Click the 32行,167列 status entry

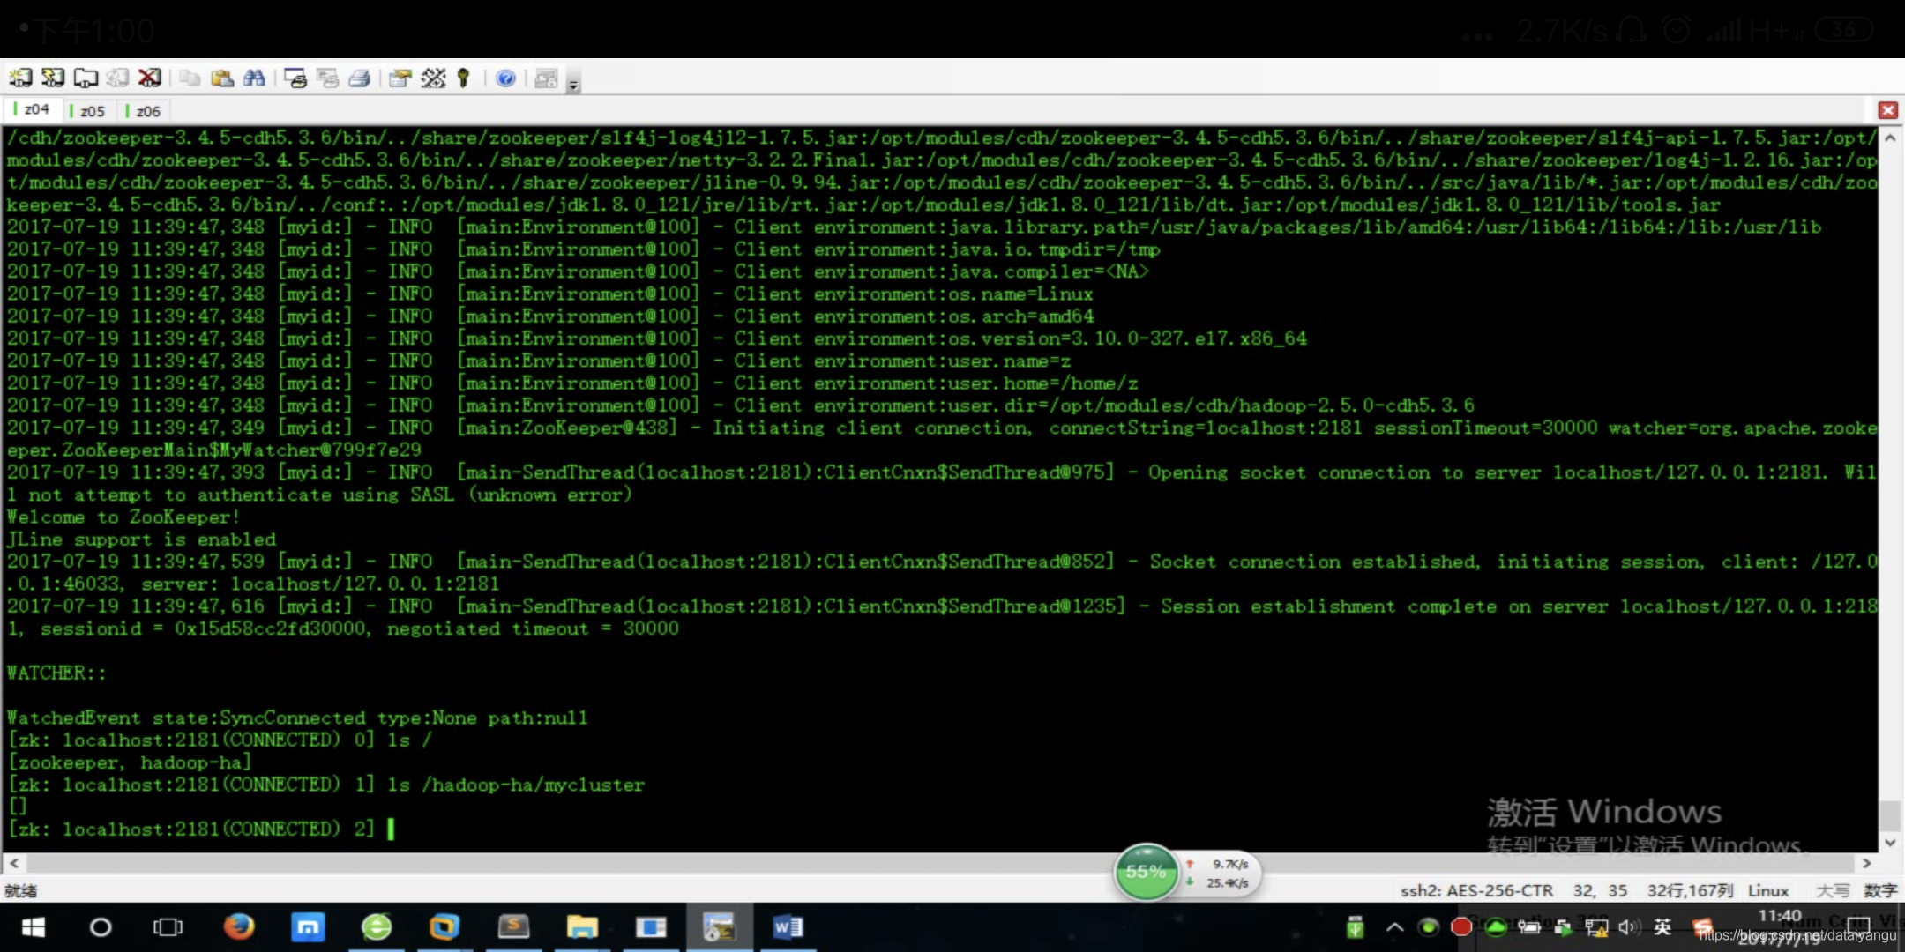click(x=1690, y=890)
